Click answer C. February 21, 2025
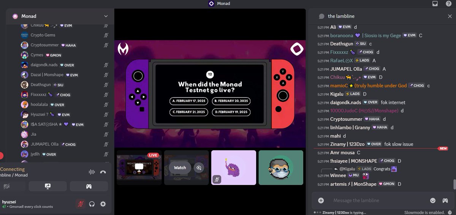The height and width of the screenshot is (215, 456). click(x=189, y=112)
